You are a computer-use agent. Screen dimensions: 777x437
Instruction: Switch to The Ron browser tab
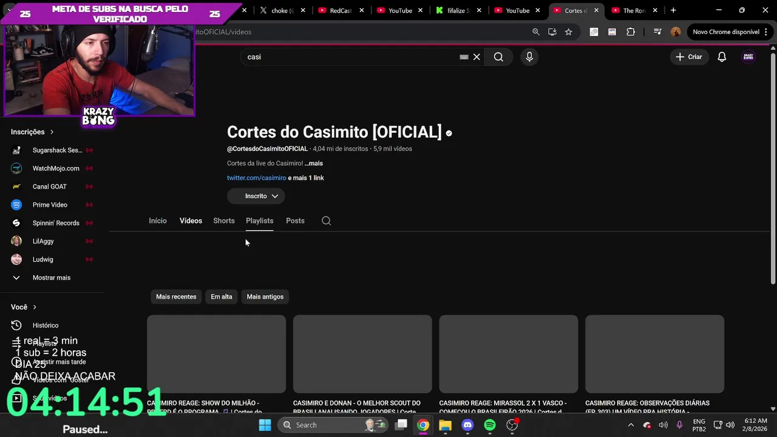[x=628, y=10]
